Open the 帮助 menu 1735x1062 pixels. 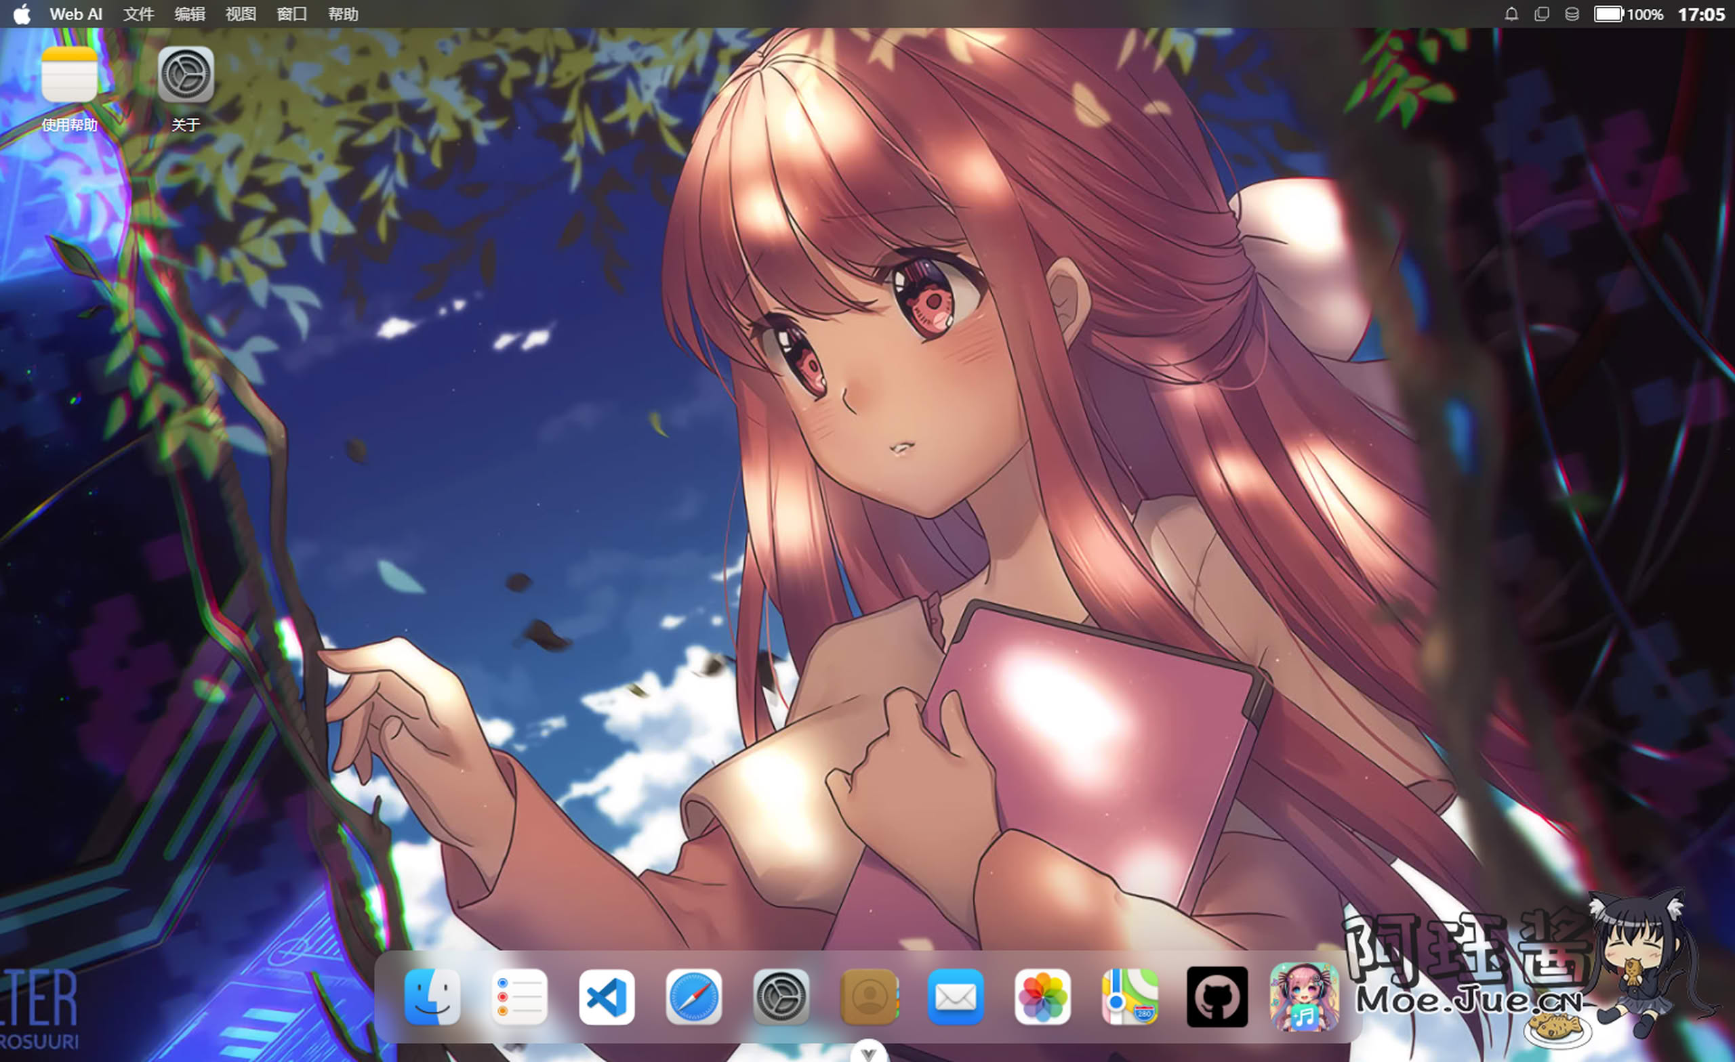344,14
